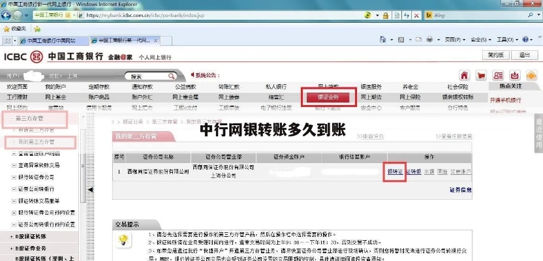This screenshot has height=261, width=543.
Task: Select 银行转证券公司 in the sidebar
Action: (36, 177)
